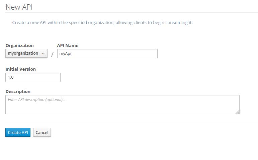258x160 pixels.
Task: Click the API Name field label
Action: 68,45
